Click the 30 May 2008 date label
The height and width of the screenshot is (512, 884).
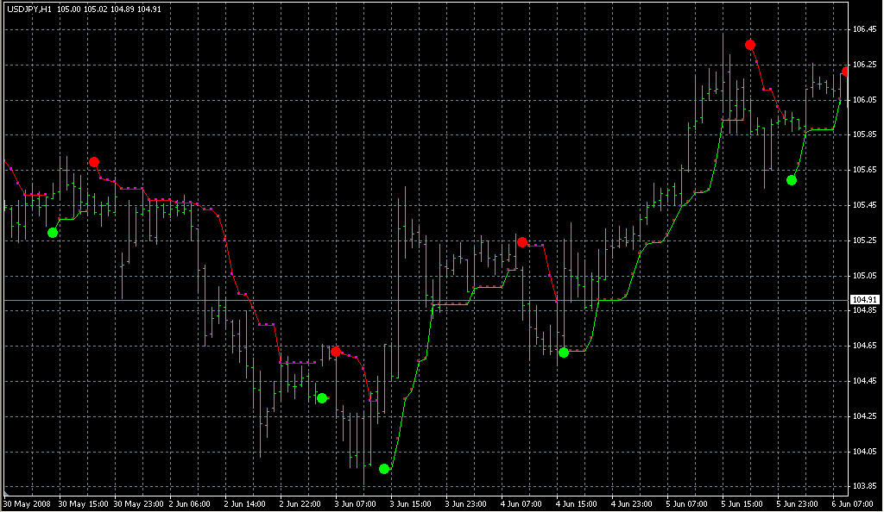pyautogui.click(x=27, y=503)
